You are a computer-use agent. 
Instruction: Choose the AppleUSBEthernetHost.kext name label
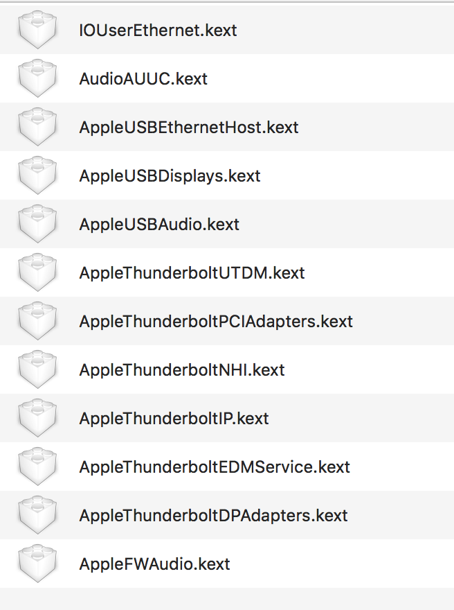click(x=189, y=128)
